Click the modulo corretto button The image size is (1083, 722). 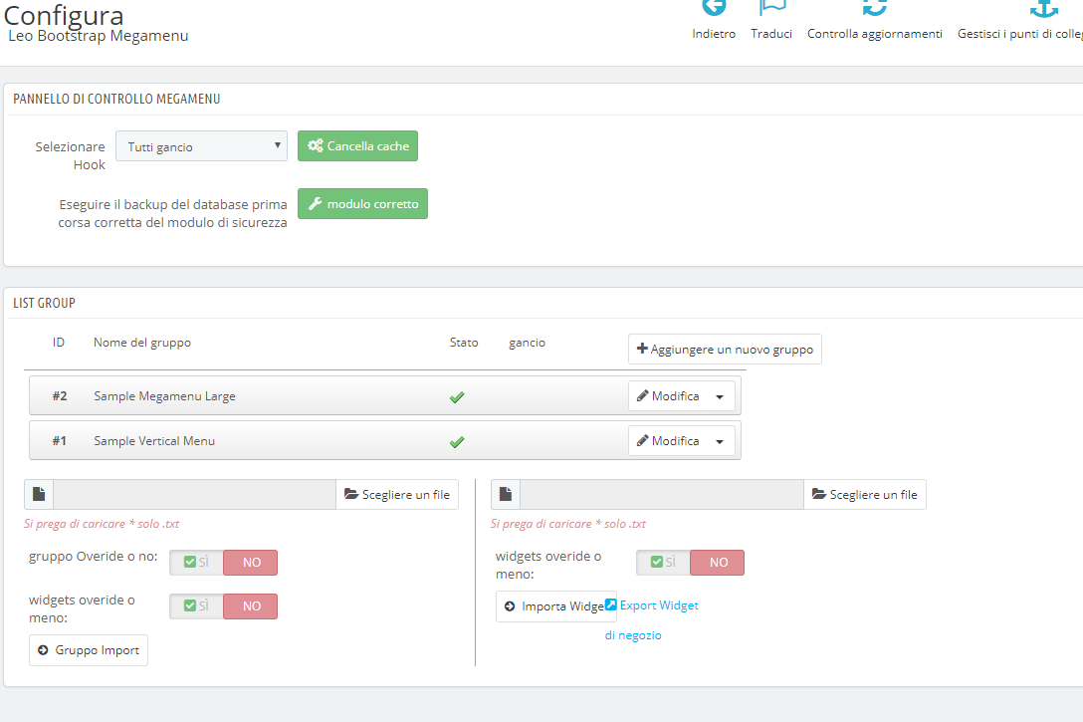coord(362,204)
